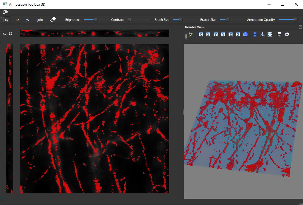The width and height of the screenshot is (303, 205).
Task: Select the Eraser tool icon
Action: 53,20
